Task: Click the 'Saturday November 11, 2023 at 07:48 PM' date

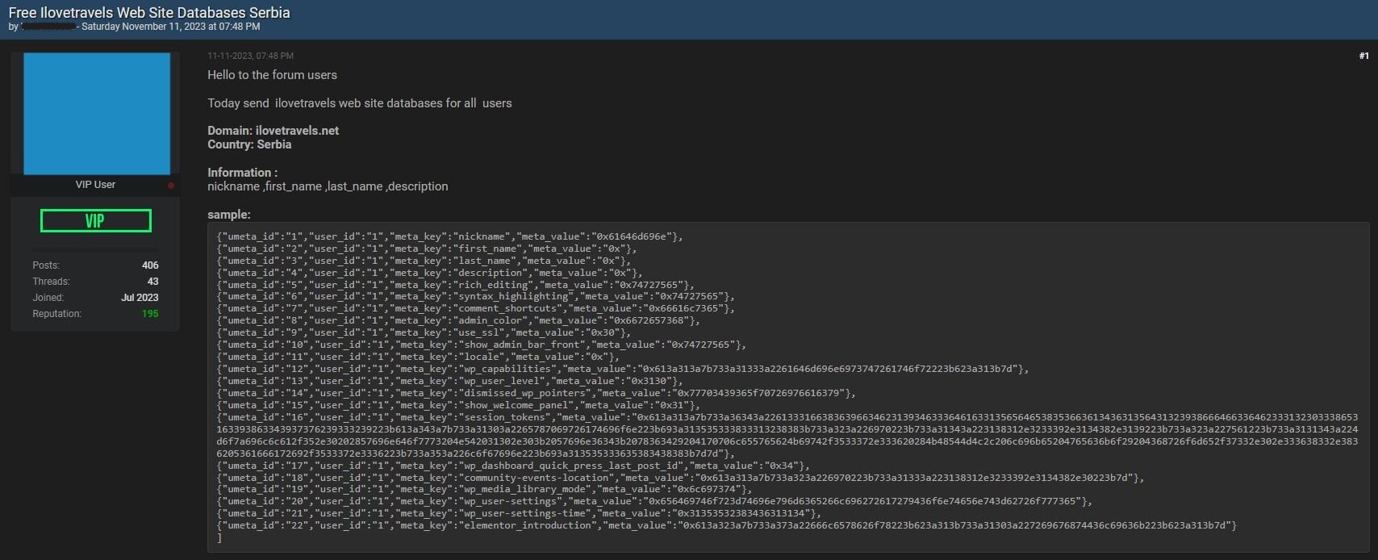Action: [171, 27]
